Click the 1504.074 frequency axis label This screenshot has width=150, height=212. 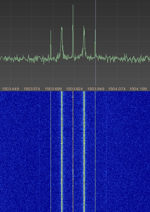pyautogui.click(x=117, y=89)
